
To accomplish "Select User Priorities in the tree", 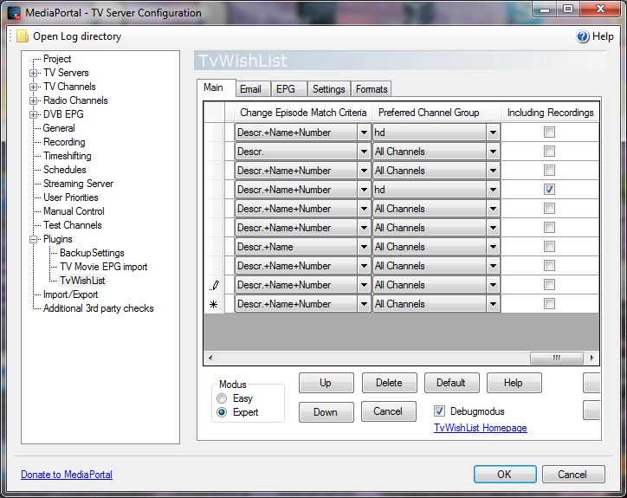I will [x=71, y=197].
